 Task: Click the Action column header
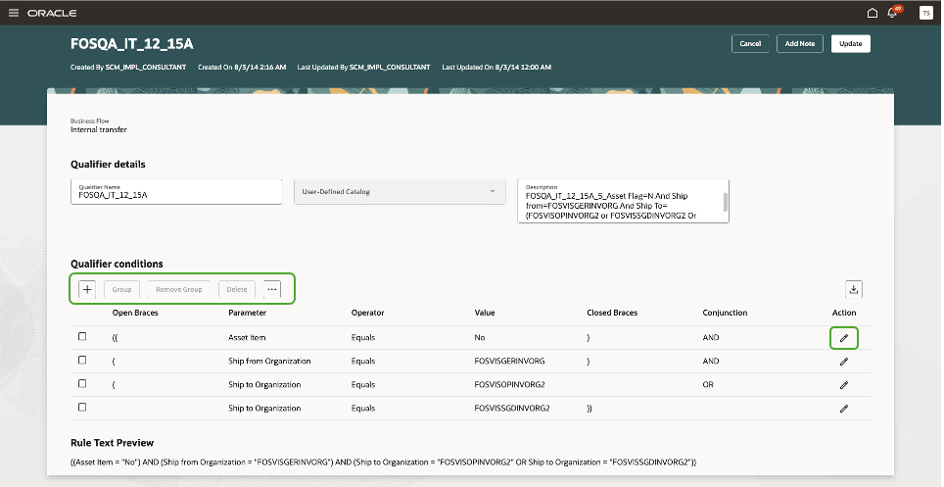pyautogui.click(x=844, y=313)
